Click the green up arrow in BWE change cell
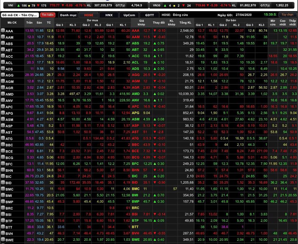The width and height of the screenshot is (298, 244). [x=155, y=240]
